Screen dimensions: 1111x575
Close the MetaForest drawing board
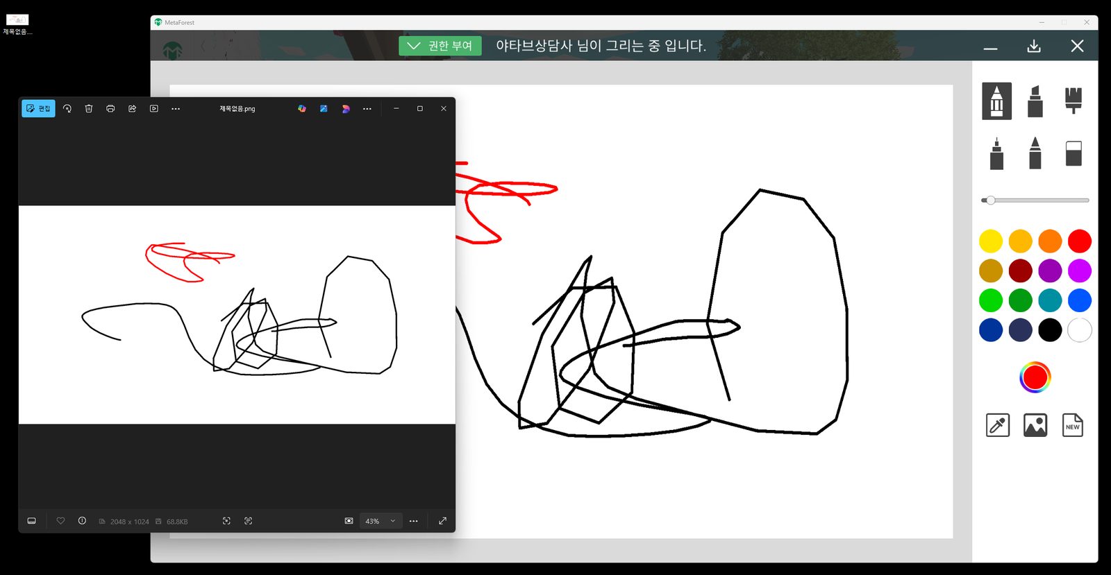(1077, 46)
